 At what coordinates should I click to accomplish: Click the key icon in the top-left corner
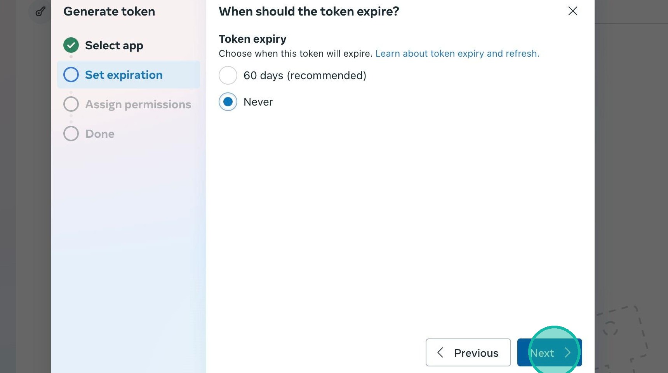40,12
